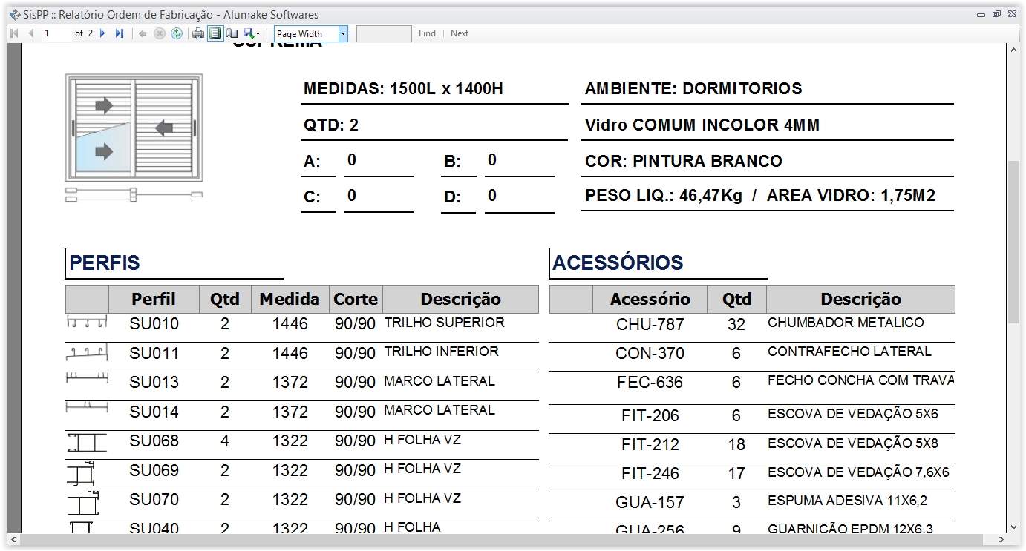This screenshot has width=1026, height=551.
Task: Click the current page number field
Action: coord(56,33)
